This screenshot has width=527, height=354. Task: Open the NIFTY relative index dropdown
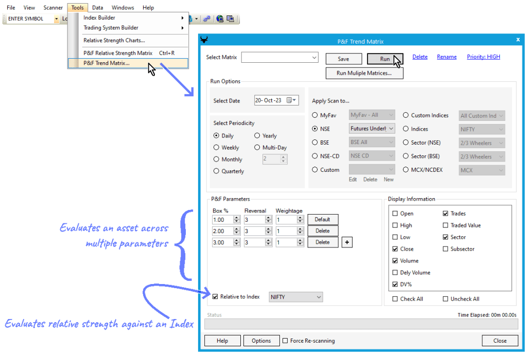319,297
